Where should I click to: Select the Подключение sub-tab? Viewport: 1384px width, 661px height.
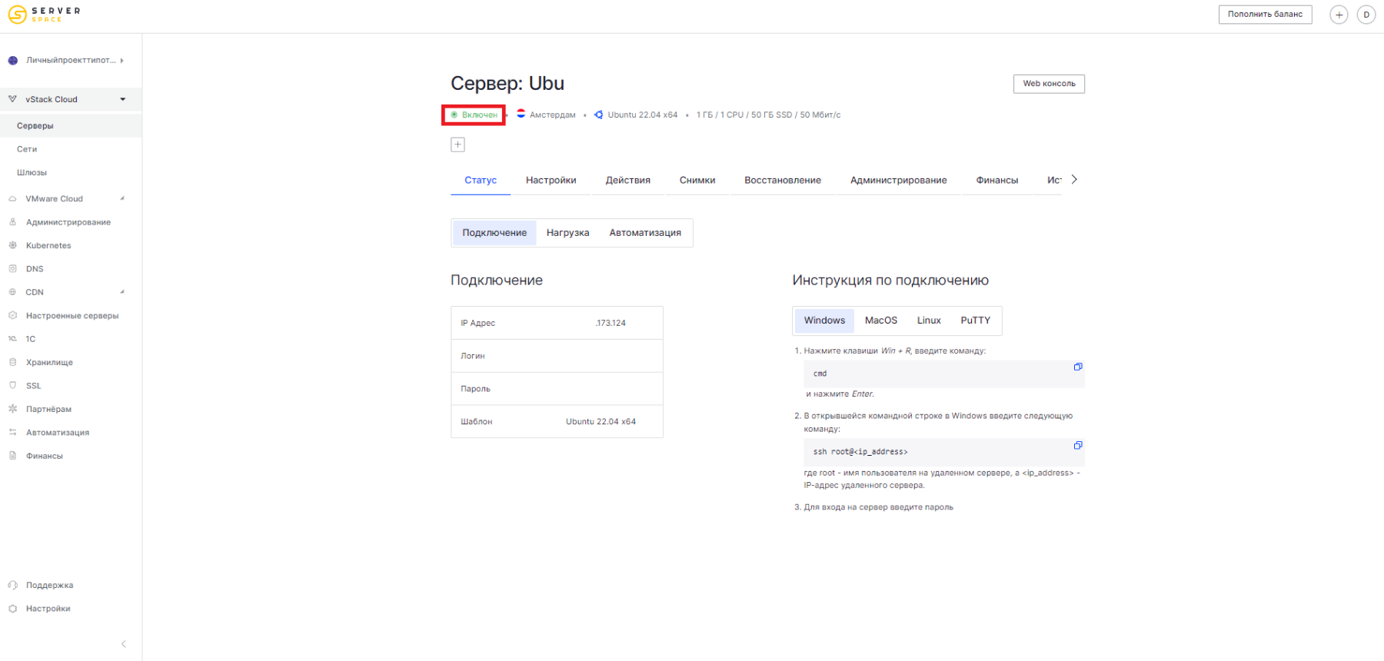(494, 233)
